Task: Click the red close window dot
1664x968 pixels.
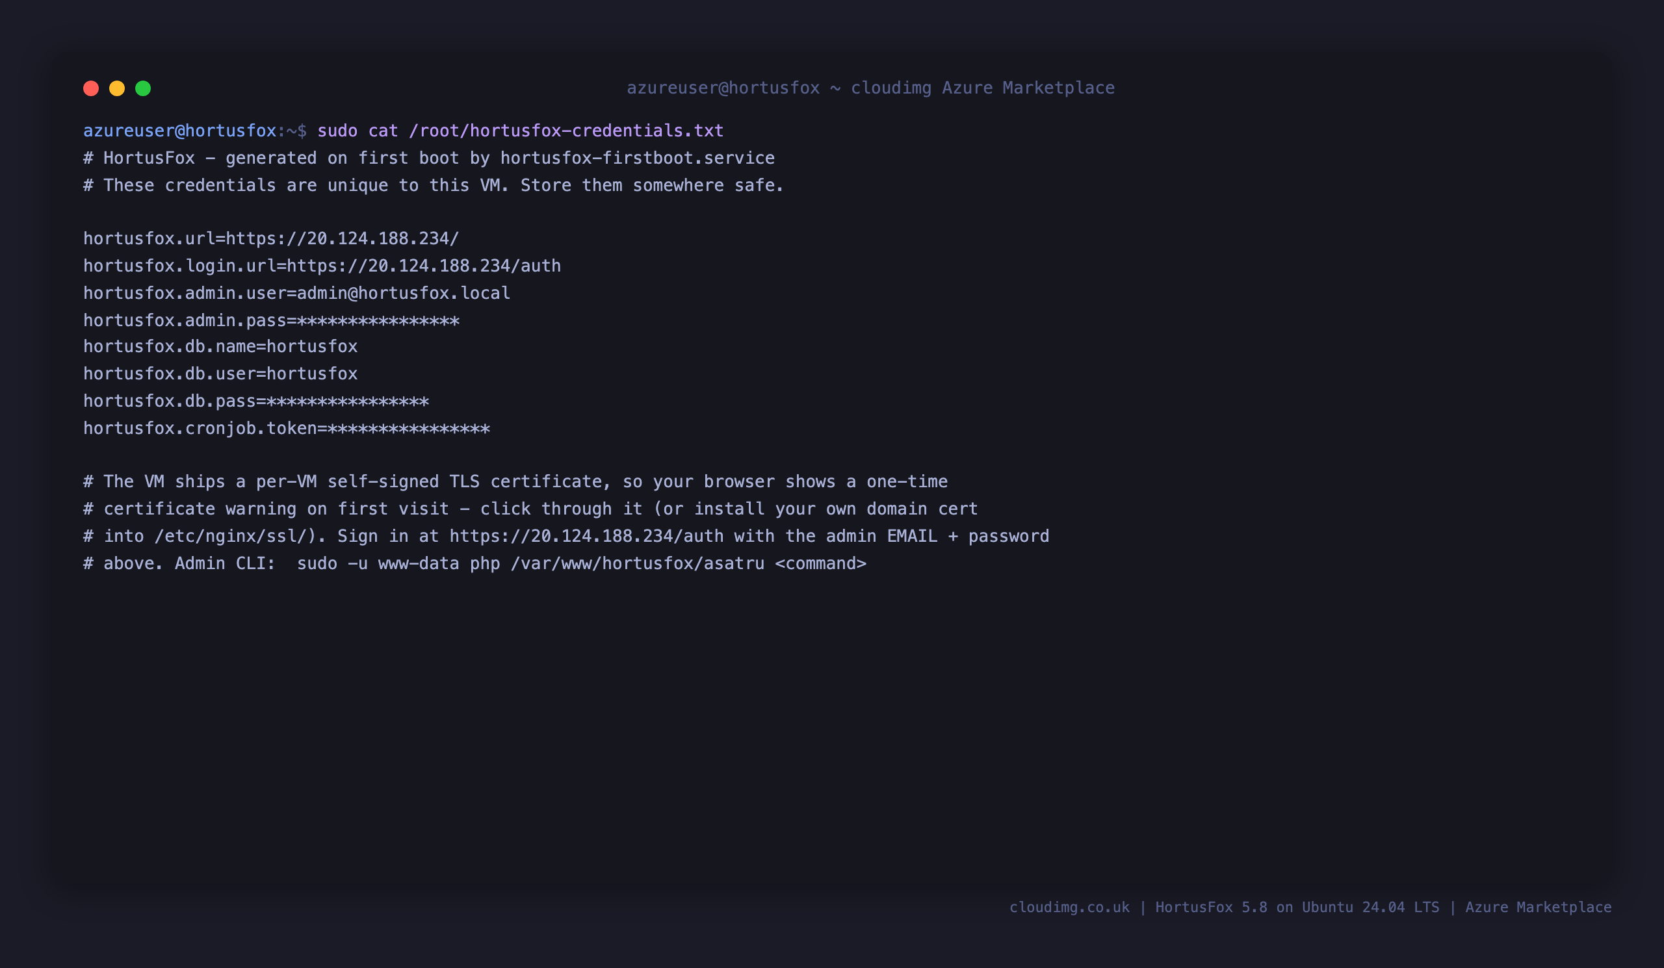Action: (x=91, y=88)
